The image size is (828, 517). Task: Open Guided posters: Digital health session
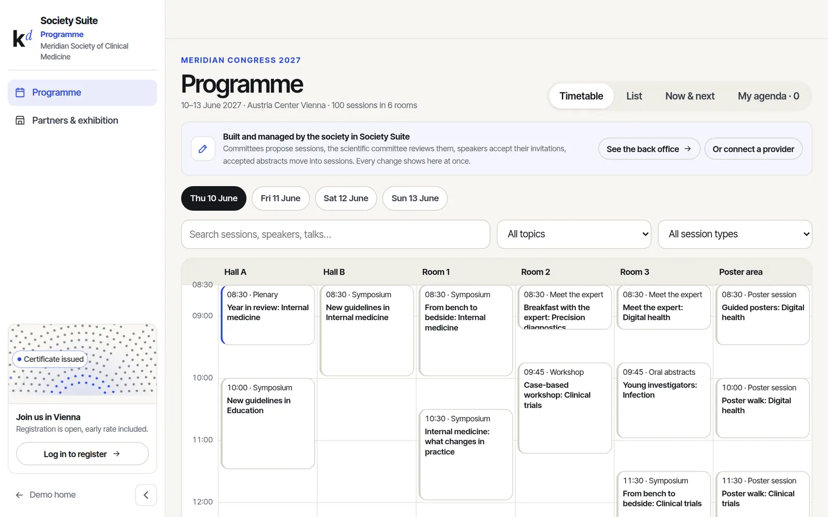[763, 315]
